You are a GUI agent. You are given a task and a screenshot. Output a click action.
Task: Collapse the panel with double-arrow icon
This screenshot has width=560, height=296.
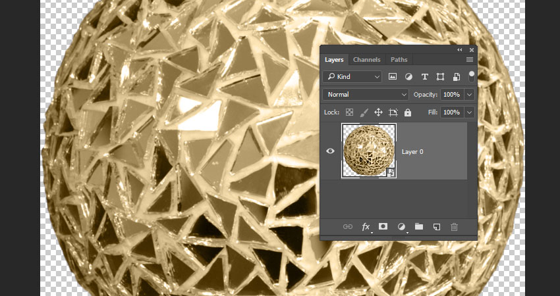(x=460, y=50)
